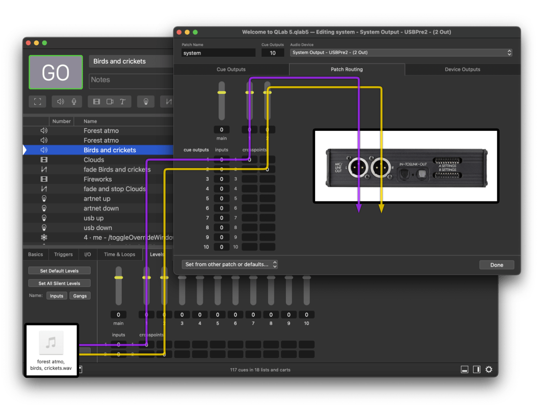Click network icon beside toggleOverrideWindow cue

point(44,237)
